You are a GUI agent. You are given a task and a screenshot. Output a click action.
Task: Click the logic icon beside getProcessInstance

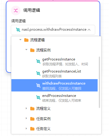[x=38, y=61]
